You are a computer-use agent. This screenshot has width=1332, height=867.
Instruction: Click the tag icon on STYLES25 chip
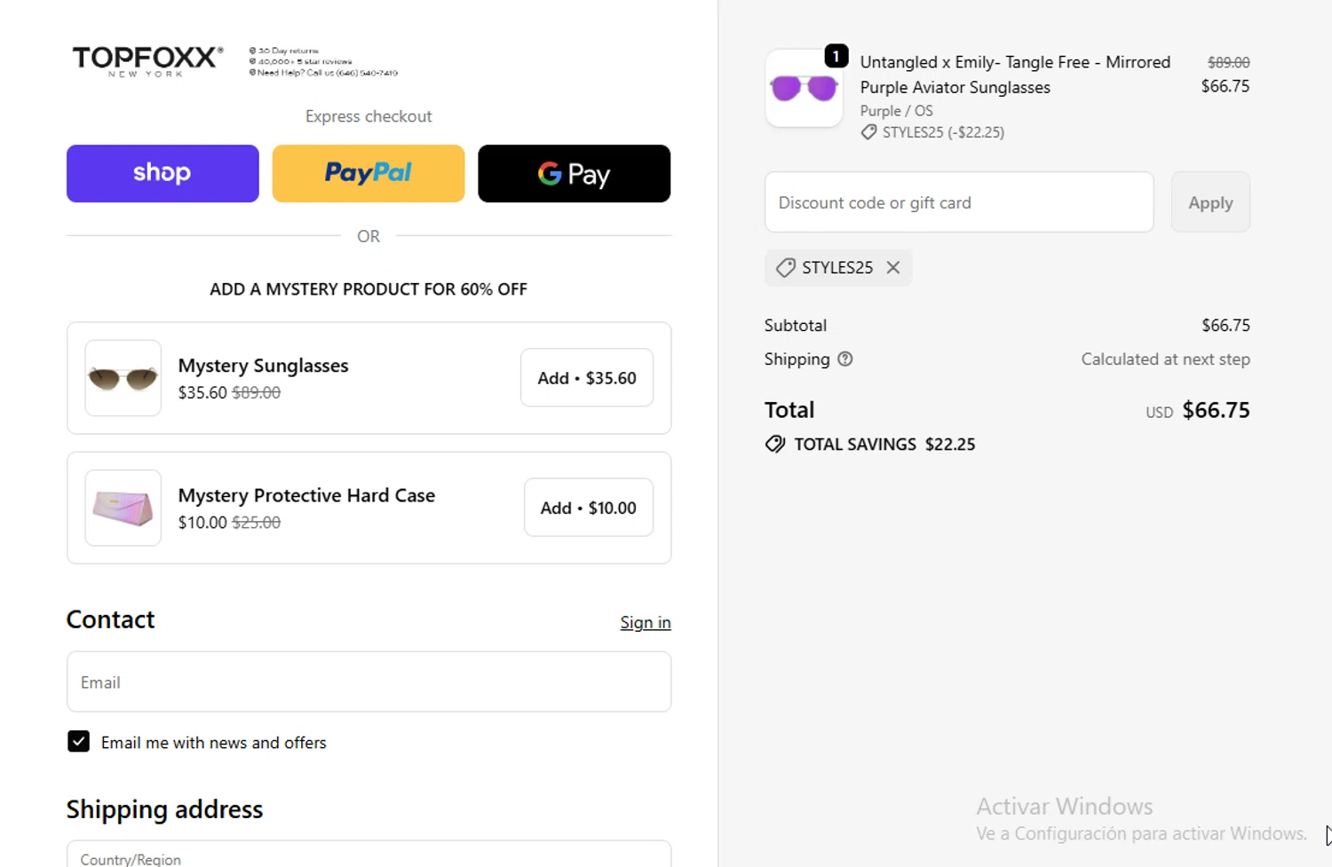[x=785, y=268]
